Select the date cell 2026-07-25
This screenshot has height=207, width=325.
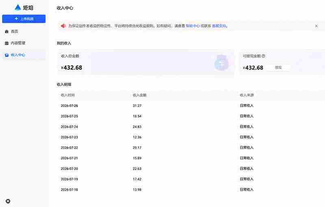tap(69, 116)
